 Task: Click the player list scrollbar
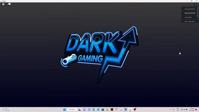tap(198, 12)
